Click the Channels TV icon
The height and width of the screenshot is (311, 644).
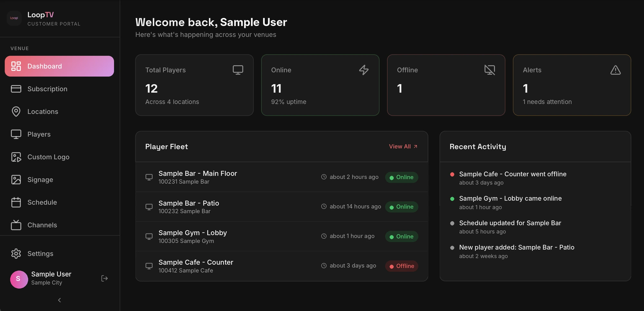16,225
